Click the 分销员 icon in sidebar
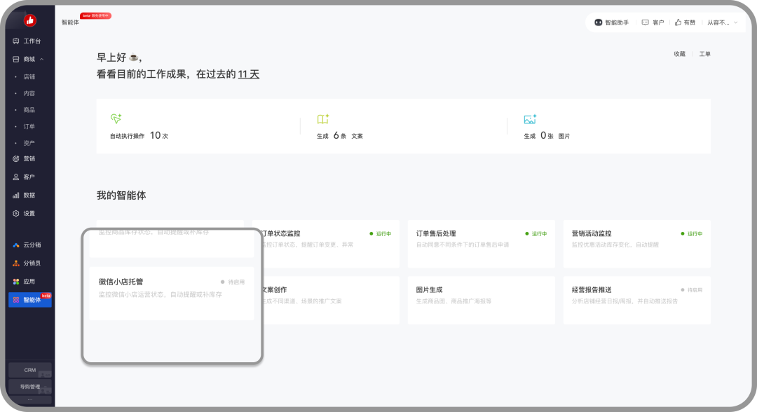This screenshot has height=412, width=757. coord(16,263)
